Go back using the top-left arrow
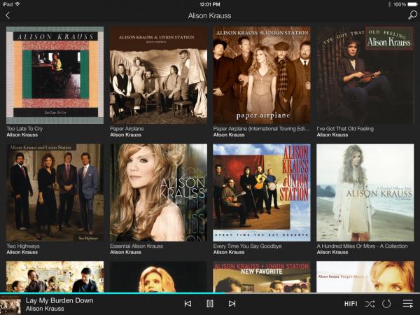 [x=8, y=15]
